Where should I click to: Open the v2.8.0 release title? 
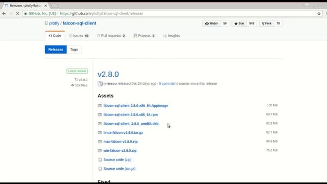tap(108, 75)
